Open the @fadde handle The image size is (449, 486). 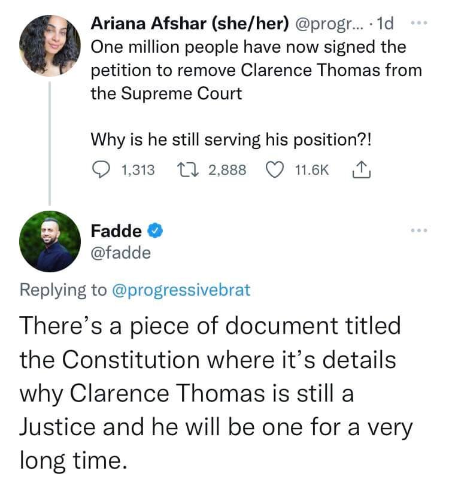click(x=120, y=253)
